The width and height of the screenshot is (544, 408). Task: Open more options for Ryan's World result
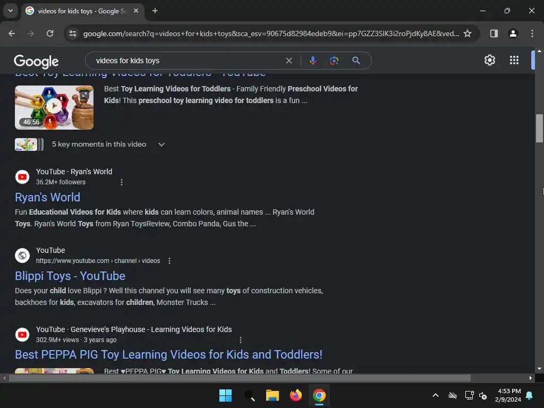pos(122,182)
